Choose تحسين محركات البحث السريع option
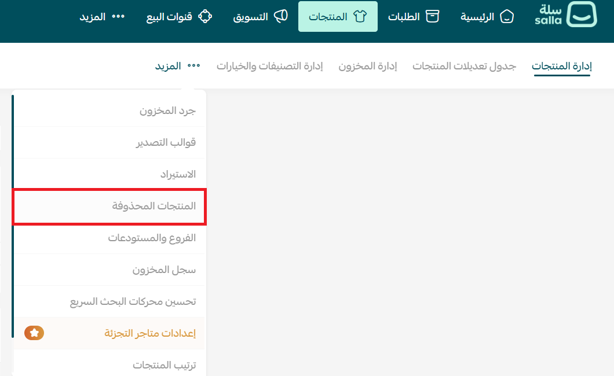614x376 pixels. point(109,301)
